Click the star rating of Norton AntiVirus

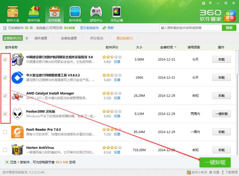click(112, 148)
